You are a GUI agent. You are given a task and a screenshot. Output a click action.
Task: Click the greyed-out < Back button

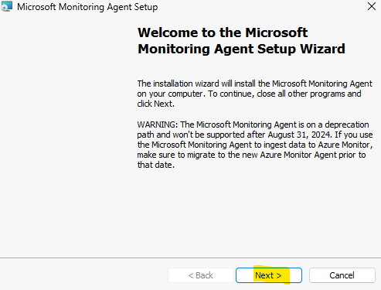click(201, 275)
